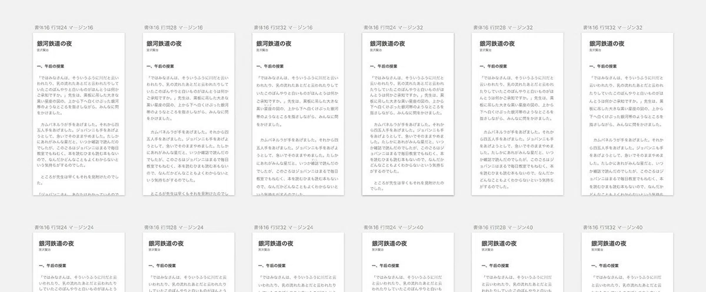
Task: Click title 銀河鉄道の夜 in 行間24 マージン32 artboard
Action: pyautogui.click(x=388, y=43)
